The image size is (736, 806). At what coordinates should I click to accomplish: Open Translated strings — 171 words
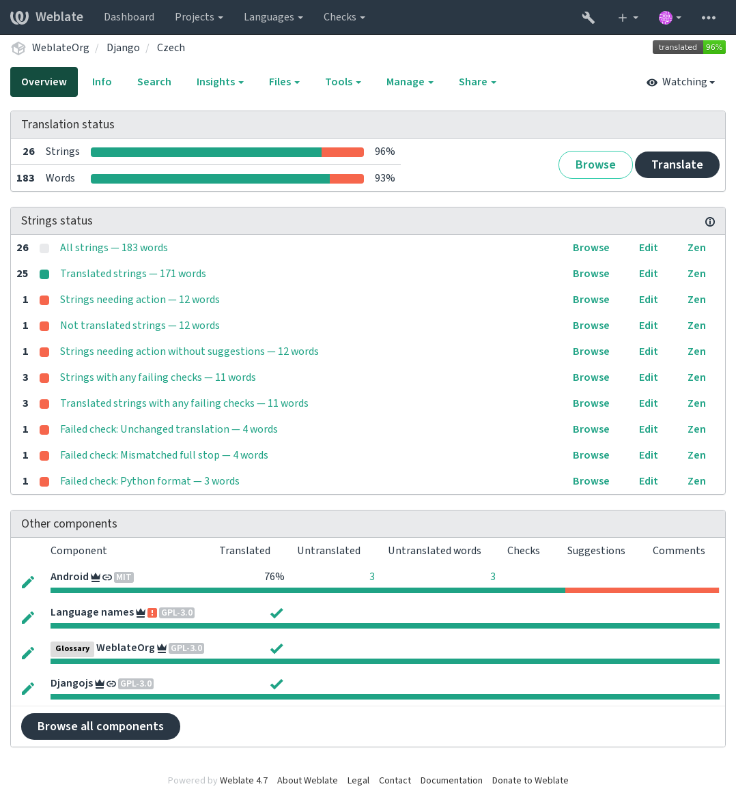(x=132, y=274)
